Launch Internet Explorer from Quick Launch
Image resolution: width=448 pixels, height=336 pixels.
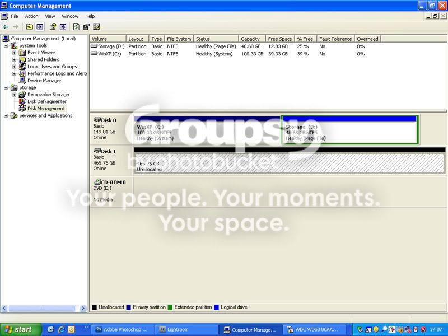(61, 329)
